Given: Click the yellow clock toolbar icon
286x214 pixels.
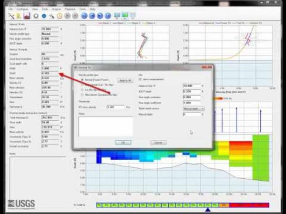Looking at the screenshot, I should [x=61, y=15].
